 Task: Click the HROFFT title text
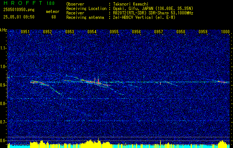click(x=23, y=3)
